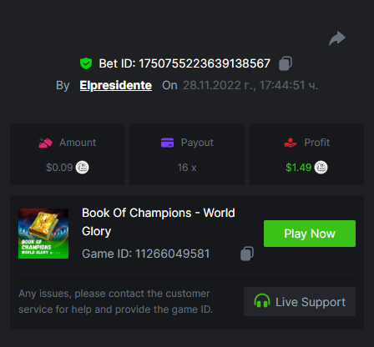Click the green headphones support icon

click(x=262, y=301)
